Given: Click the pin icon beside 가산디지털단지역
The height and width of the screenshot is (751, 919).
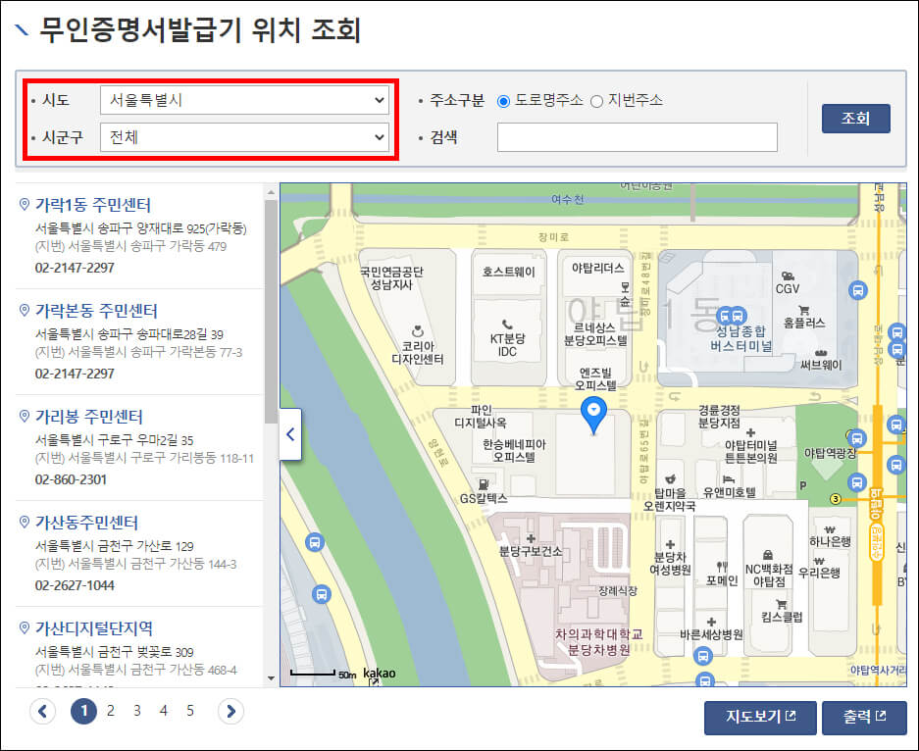Looking at the screenshot, I should (26, 626).
